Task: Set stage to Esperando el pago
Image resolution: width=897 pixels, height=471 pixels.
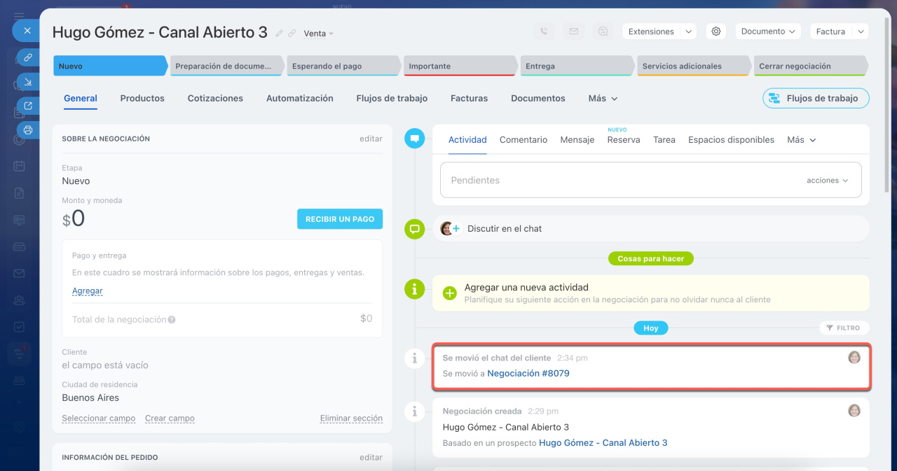Action: pyautogui.click(x=342, y=66)
